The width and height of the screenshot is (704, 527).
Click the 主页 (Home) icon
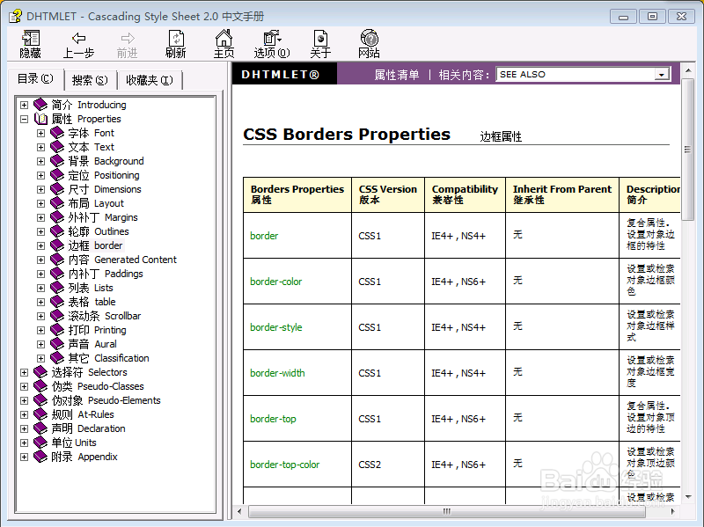[224, 41]
